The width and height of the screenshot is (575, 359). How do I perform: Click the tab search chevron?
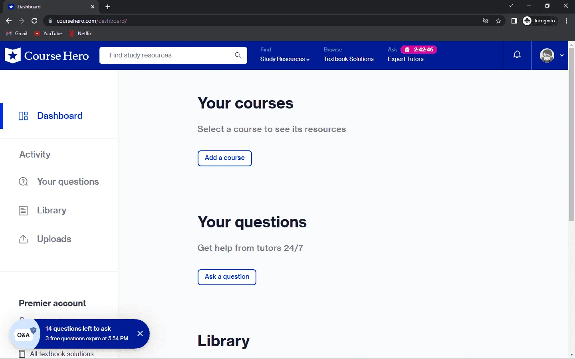pyautogui.click(x=511, y=6)
